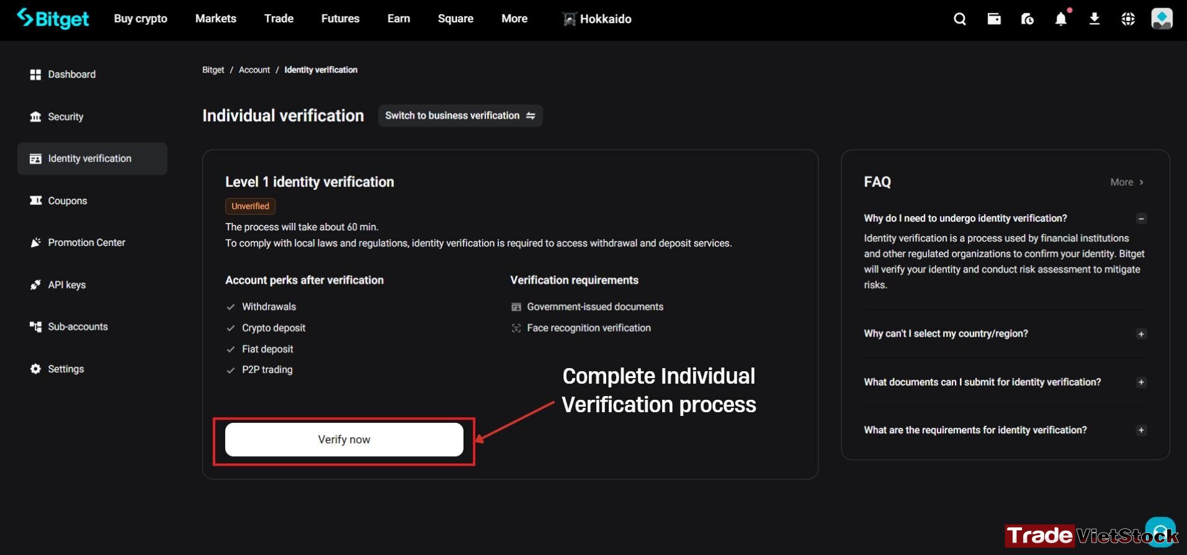This screenshot has width=1187, height=555.
Task: Click 'Face recognition verification' text
Action: (x=589, y=328)
